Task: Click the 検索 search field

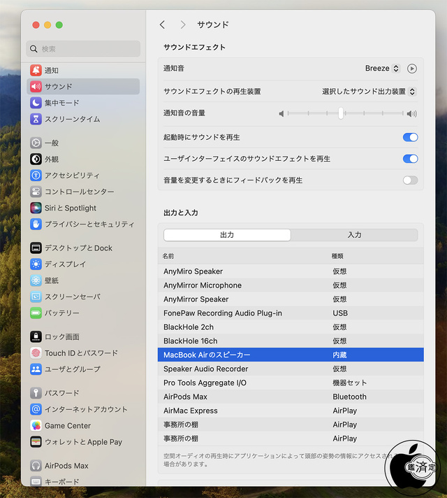Action: [x=83, y=48]
